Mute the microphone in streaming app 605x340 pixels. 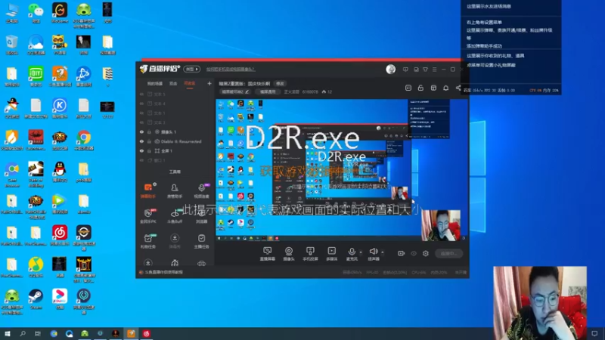[x=352, y=254]
